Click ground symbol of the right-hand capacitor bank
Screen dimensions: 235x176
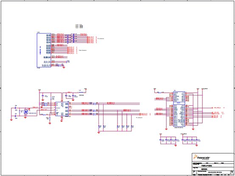(x=197, y=145)
